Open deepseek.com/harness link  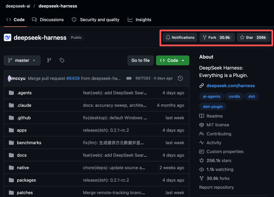pos(230,86)
